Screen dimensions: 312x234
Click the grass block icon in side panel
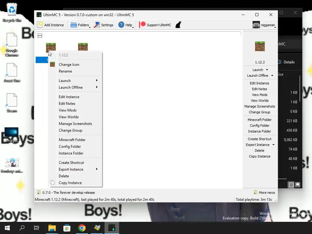(260, 46)
